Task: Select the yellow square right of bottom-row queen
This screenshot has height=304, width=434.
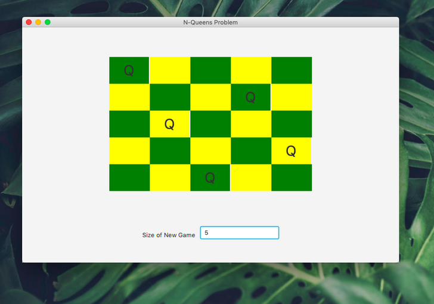Action: pyautogui.click(x=251, y=178)
